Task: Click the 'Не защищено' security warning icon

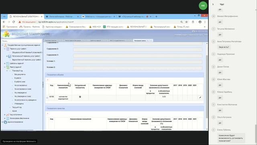Action: point(20,22)
